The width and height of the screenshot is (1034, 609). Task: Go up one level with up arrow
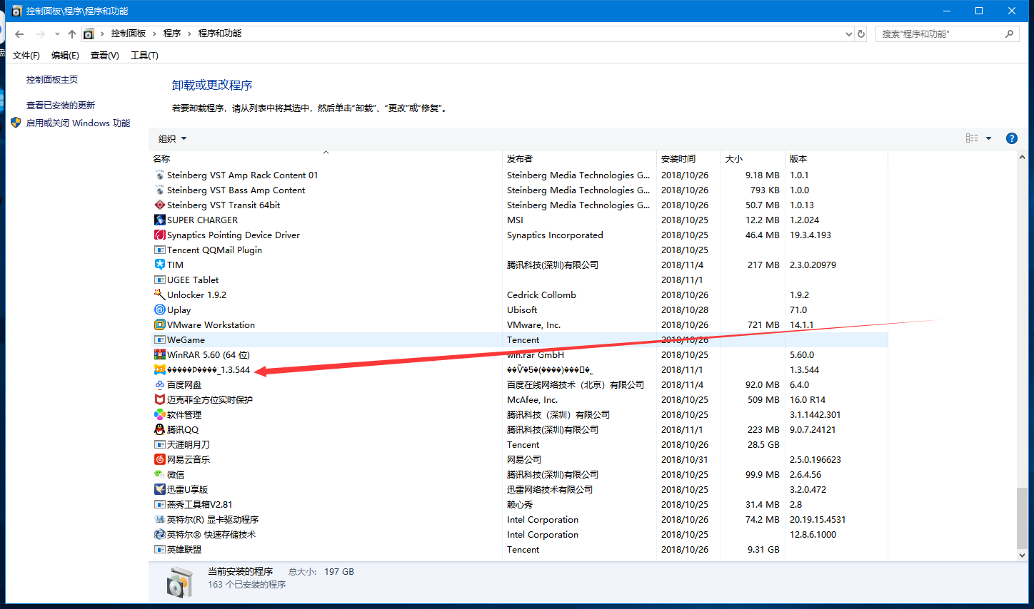[72, 34]
